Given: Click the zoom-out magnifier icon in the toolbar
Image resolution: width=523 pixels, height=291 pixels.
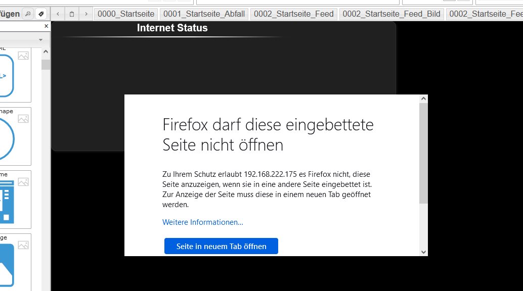Looking at the screenshot, I should pos(28,14).
